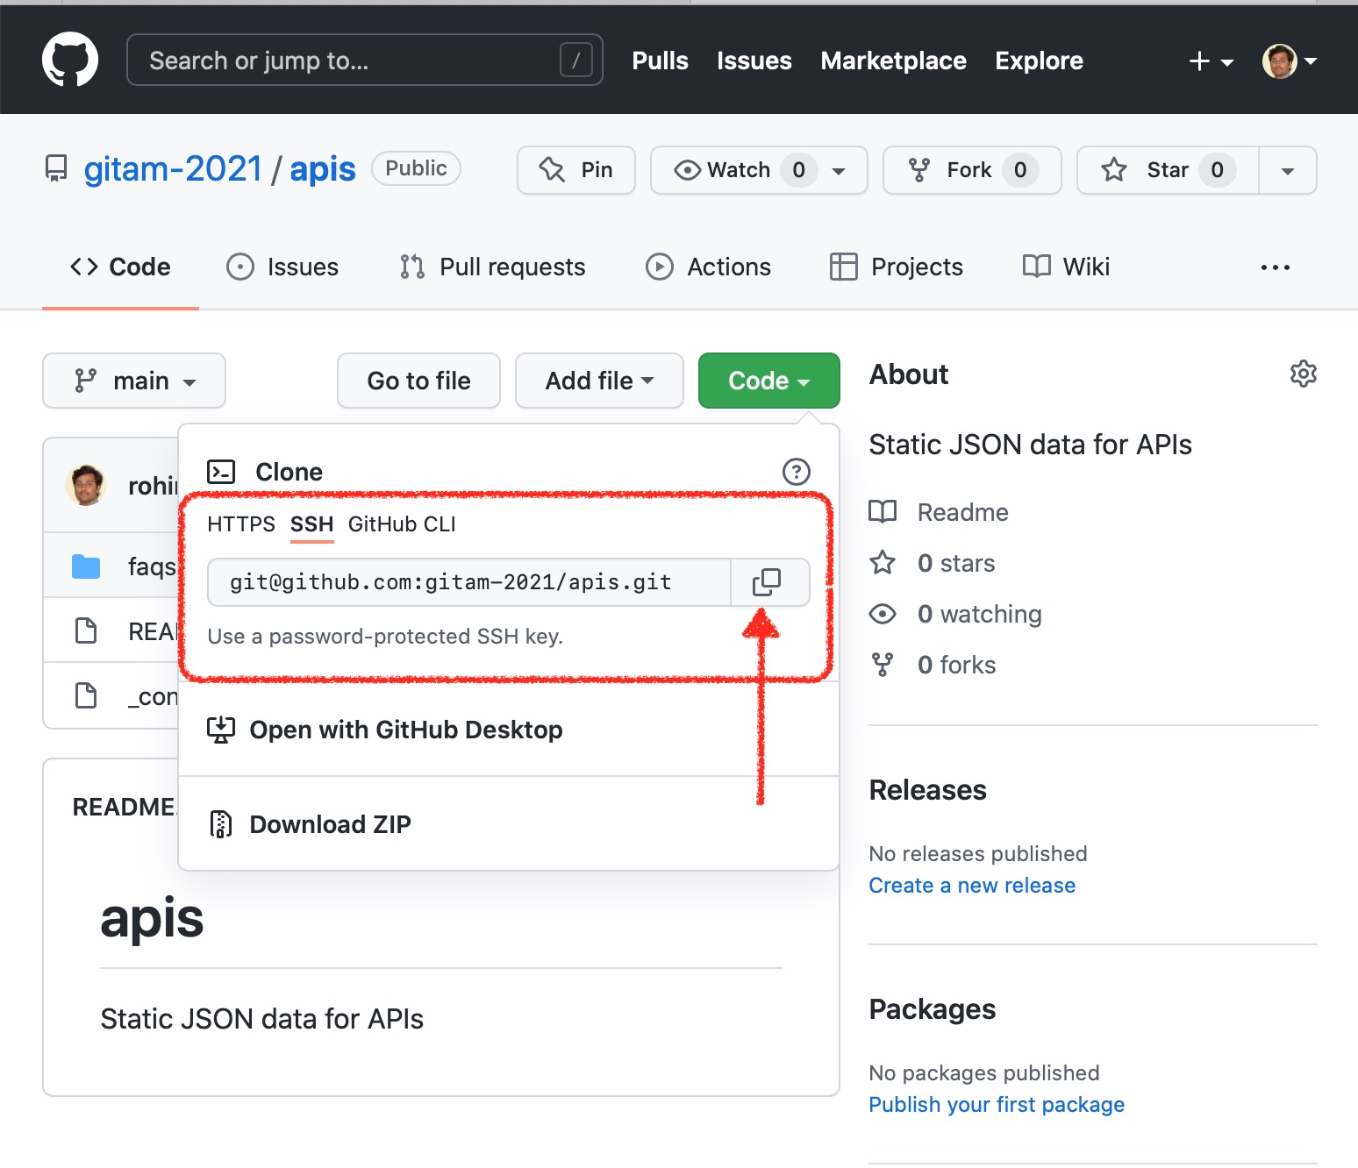Expand the Add file dropdown
The image size is (1358, 1168).
(599, 381)
